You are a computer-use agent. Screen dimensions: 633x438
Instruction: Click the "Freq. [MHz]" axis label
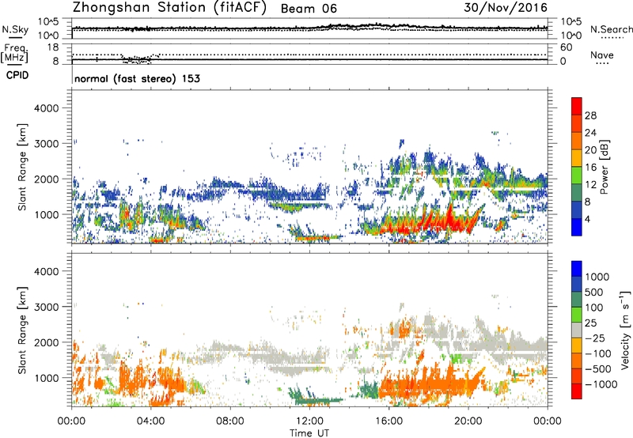(15, 53)
